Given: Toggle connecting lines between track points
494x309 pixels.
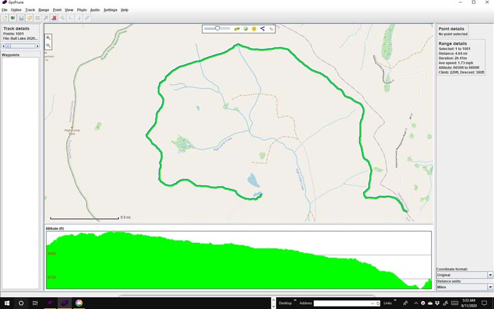Looking at the screenshot, I should click(262, 28).
